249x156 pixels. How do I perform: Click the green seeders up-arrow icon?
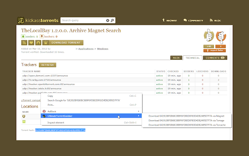[x=23, y=36]
